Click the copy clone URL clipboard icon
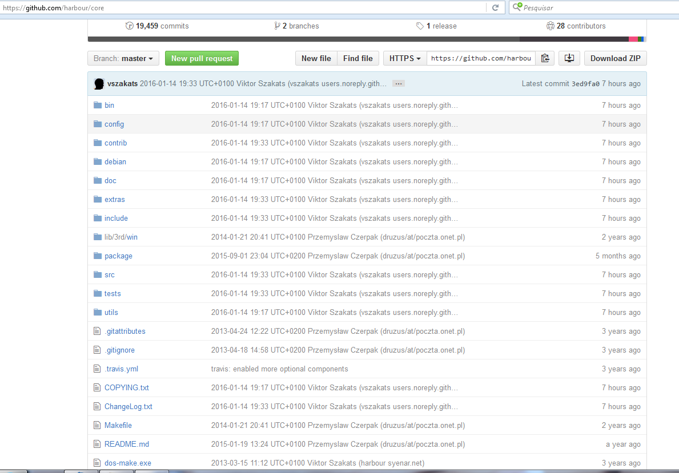Screen dimensions: 679x473 [545, 58]
